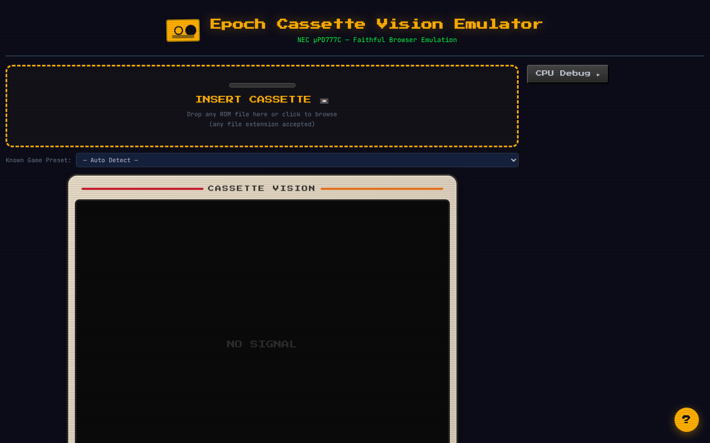Click the chevron on the preset selector
The width and height of the screenshot is (710, 443).
(x=512, y=160)
